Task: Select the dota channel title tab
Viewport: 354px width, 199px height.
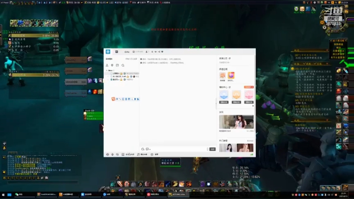Action: (127, 52)
